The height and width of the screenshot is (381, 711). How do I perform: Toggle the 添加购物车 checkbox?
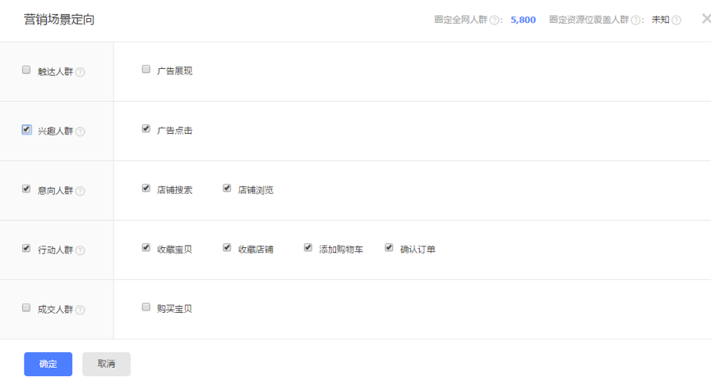[308, 247]
